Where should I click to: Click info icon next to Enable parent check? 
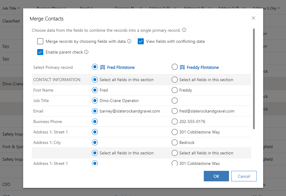pos(86,52)
